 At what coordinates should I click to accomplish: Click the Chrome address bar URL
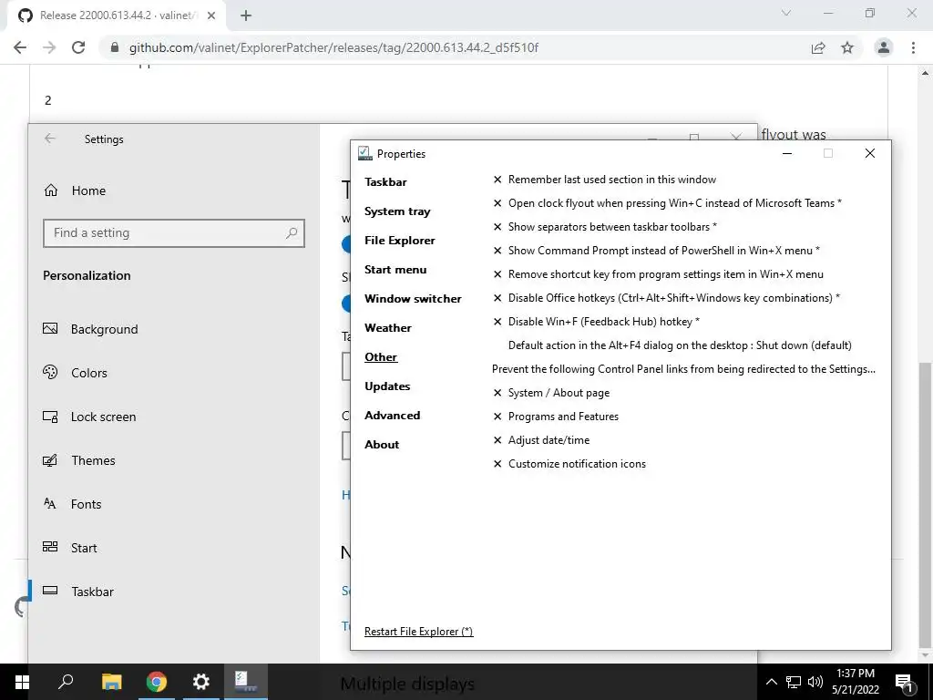tap(333, 47)
